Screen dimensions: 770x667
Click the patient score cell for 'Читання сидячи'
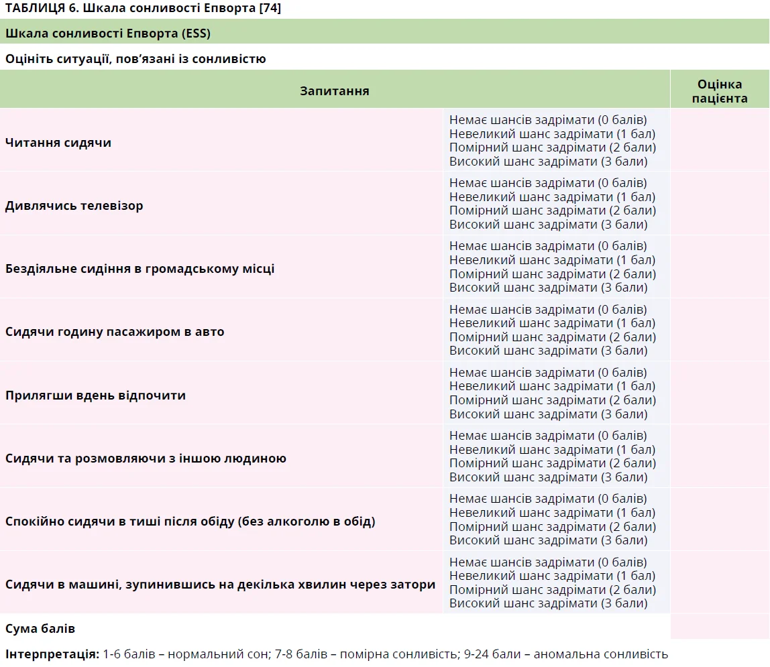click(719, 140)
